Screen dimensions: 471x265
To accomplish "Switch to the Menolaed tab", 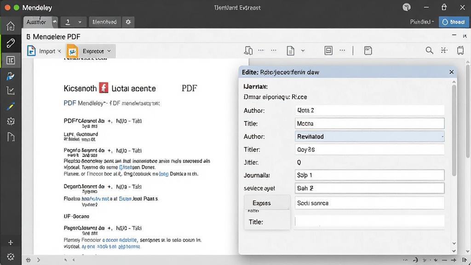I will [x=104, y=22].
